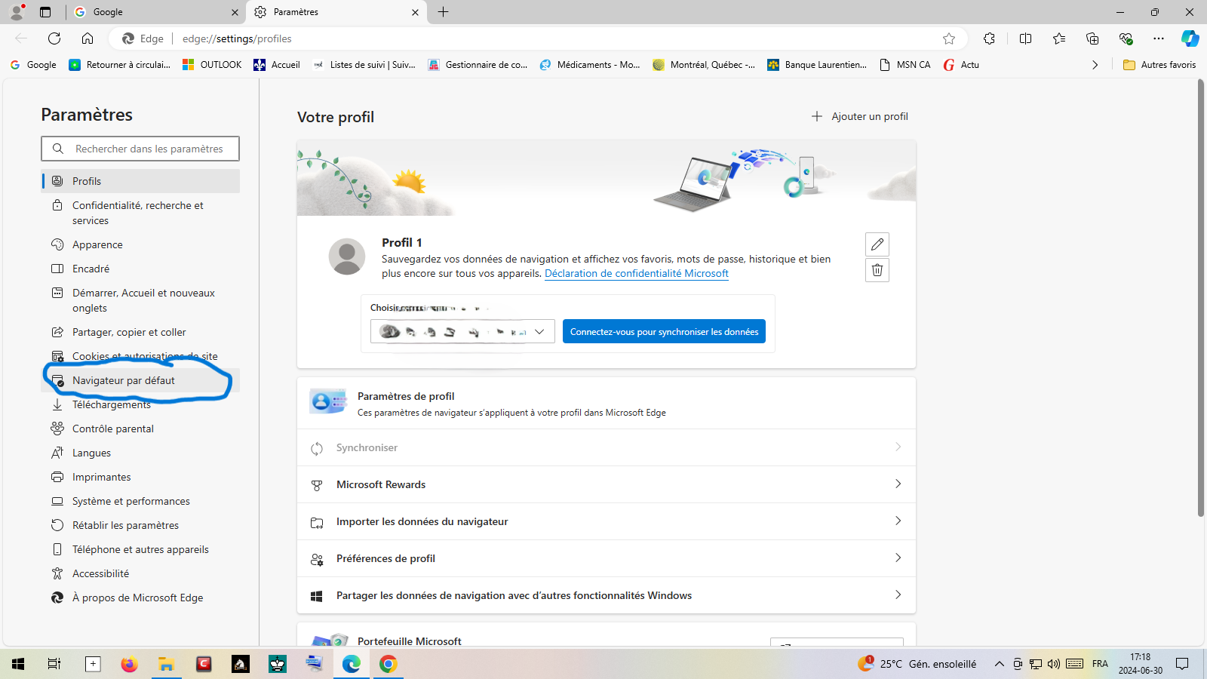Open Firefox from the taskbar
The image size is (1207, 679).
coord(130,664)
